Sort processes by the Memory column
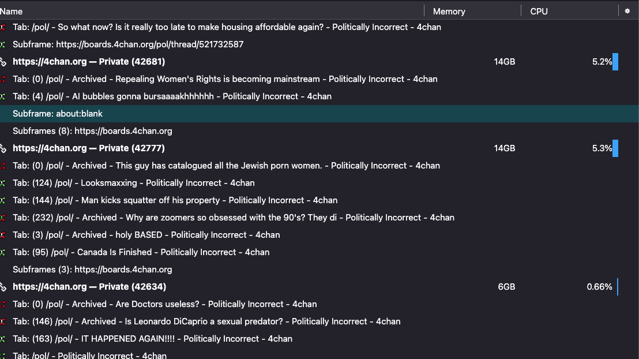639x359 pixels. (x=449, y=11)
